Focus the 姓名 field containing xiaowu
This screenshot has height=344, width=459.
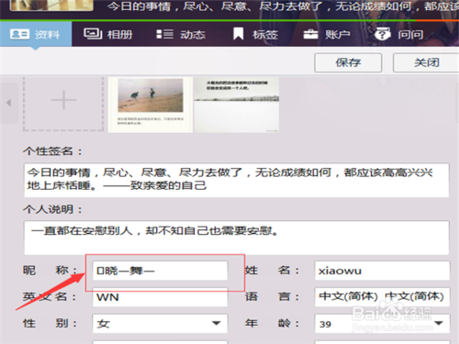coord(382,271)
